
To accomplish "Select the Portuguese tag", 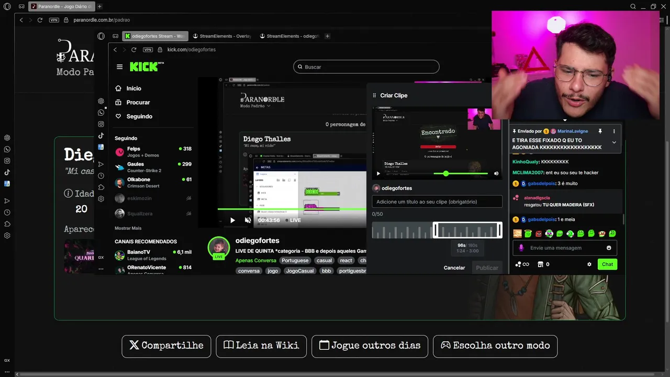I will [x=295, y=260].
